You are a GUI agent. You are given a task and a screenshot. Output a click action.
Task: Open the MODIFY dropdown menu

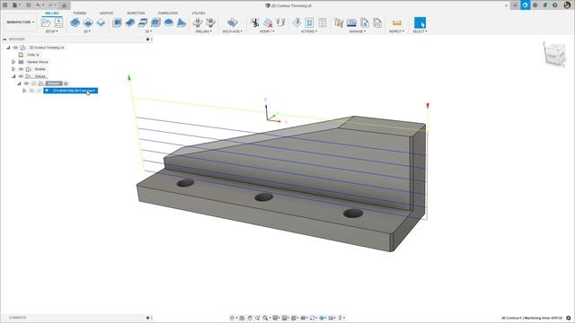267,31
